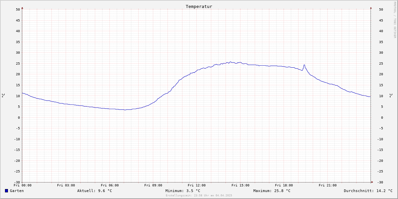
Task: Select the "Fri 03:00" time axis label
Action: [66, 185]
